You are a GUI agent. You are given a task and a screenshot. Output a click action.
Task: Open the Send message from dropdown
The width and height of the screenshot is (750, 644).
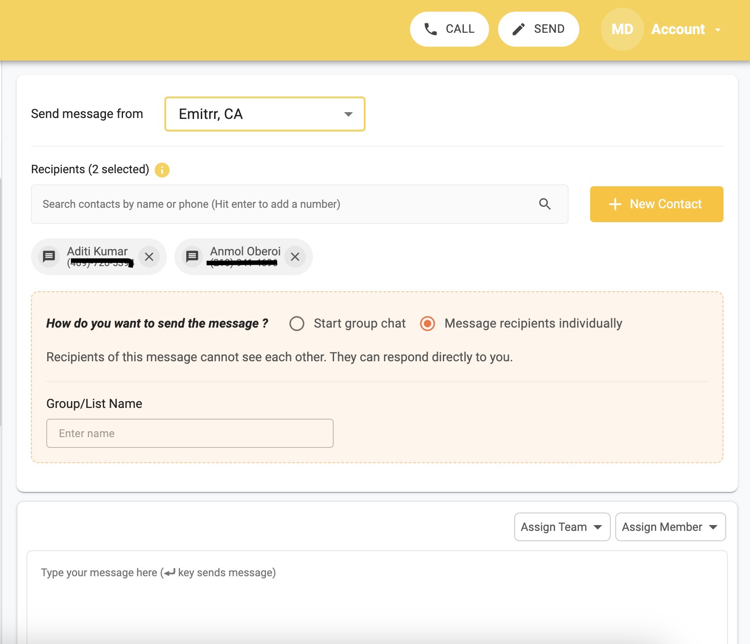point(265,114)
